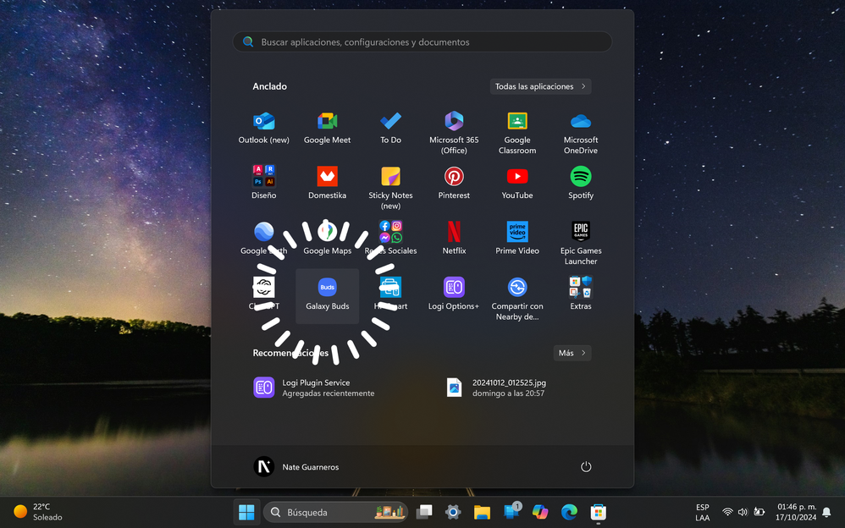This screenshot has height=528, width=845.
Task: Click the ESP LAA language indicator
Action: pyautogui.click(x=702, y=513)
